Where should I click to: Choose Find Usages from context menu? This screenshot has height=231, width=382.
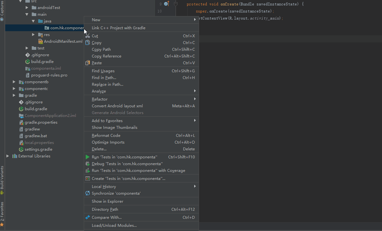pos(141,71)
